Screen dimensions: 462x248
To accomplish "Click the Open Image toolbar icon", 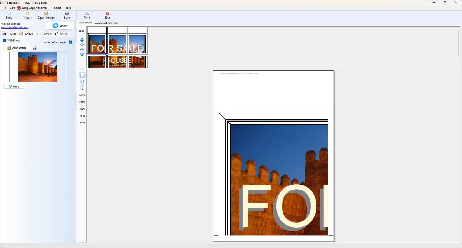I will click(46, 15).
